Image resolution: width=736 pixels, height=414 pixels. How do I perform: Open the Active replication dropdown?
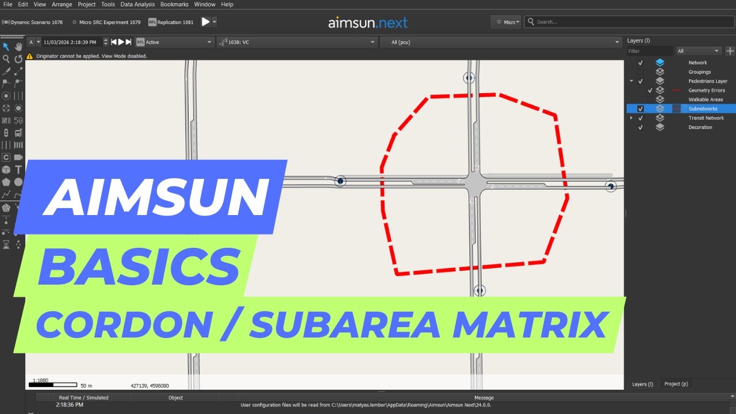pyautogui.click(x=174, y=42)
